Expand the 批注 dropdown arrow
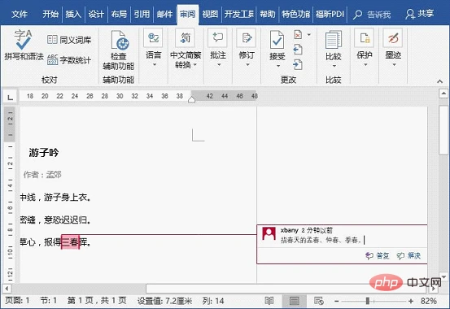Viewport: 450px width, 309px height. click(219, 64)
